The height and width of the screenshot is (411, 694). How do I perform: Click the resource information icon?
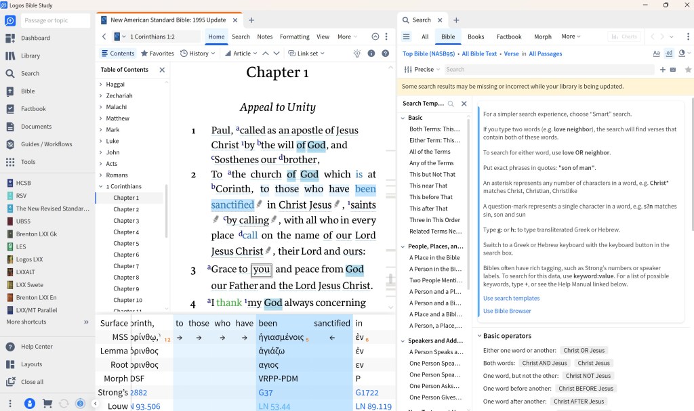click(x=371, y=53)
